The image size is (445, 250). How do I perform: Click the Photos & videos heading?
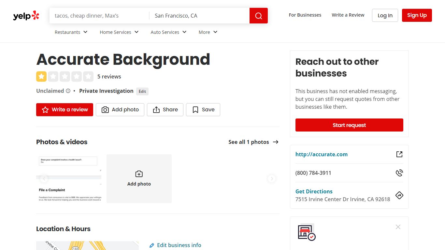[x=62, y=142]
